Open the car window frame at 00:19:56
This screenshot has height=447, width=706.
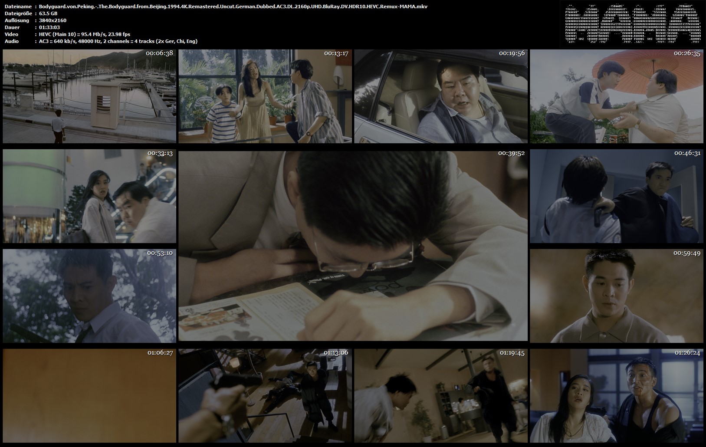pyautogui.click(x=441, y=96)
